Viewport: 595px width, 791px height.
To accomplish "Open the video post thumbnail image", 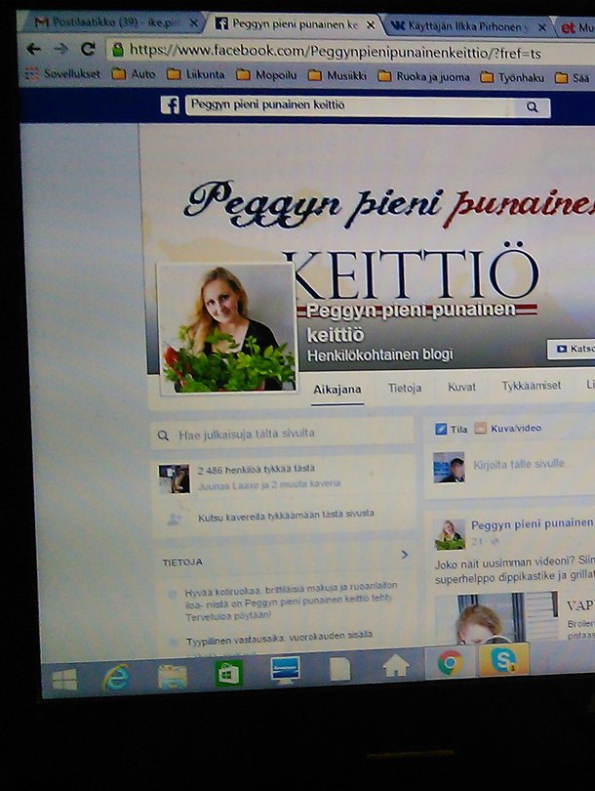I will pos(496,618).
